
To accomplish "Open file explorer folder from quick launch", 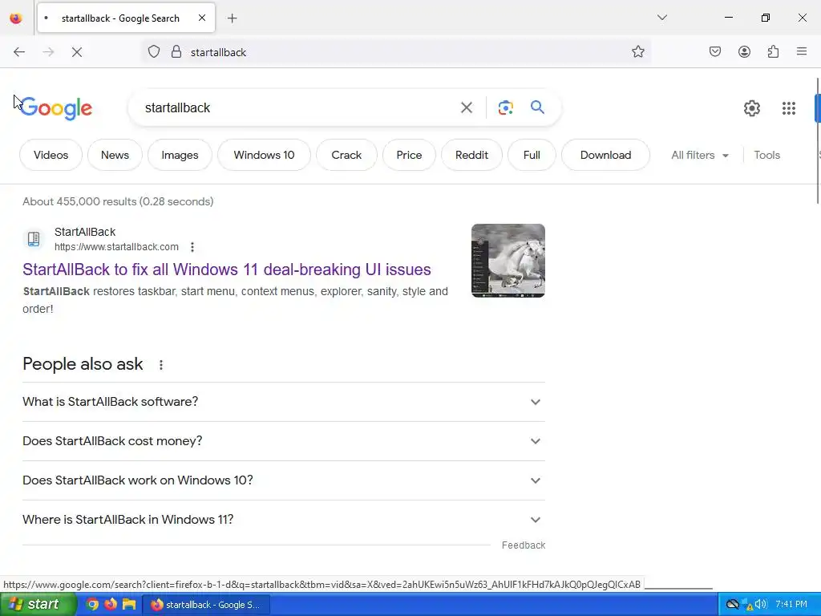I will click(x=129, y=605).
